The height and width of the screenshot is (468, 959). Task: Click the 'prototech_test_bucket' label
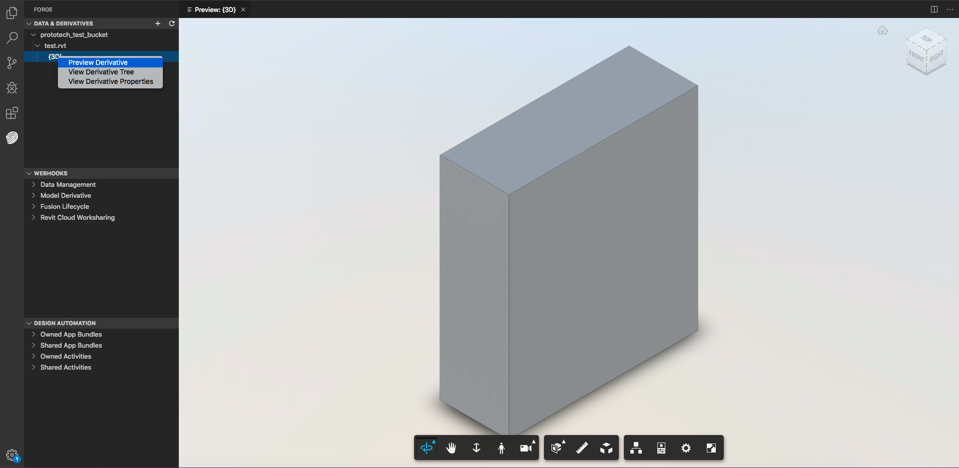[74, 34]
